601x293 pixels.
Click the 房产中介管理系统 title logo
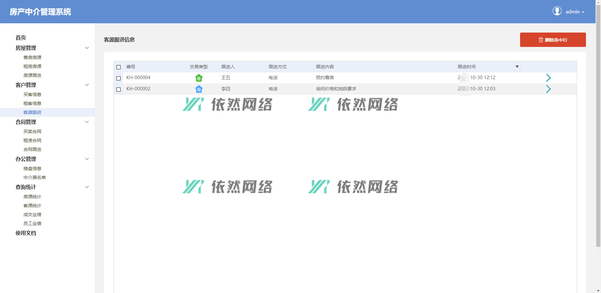click(x=40, y=12)
